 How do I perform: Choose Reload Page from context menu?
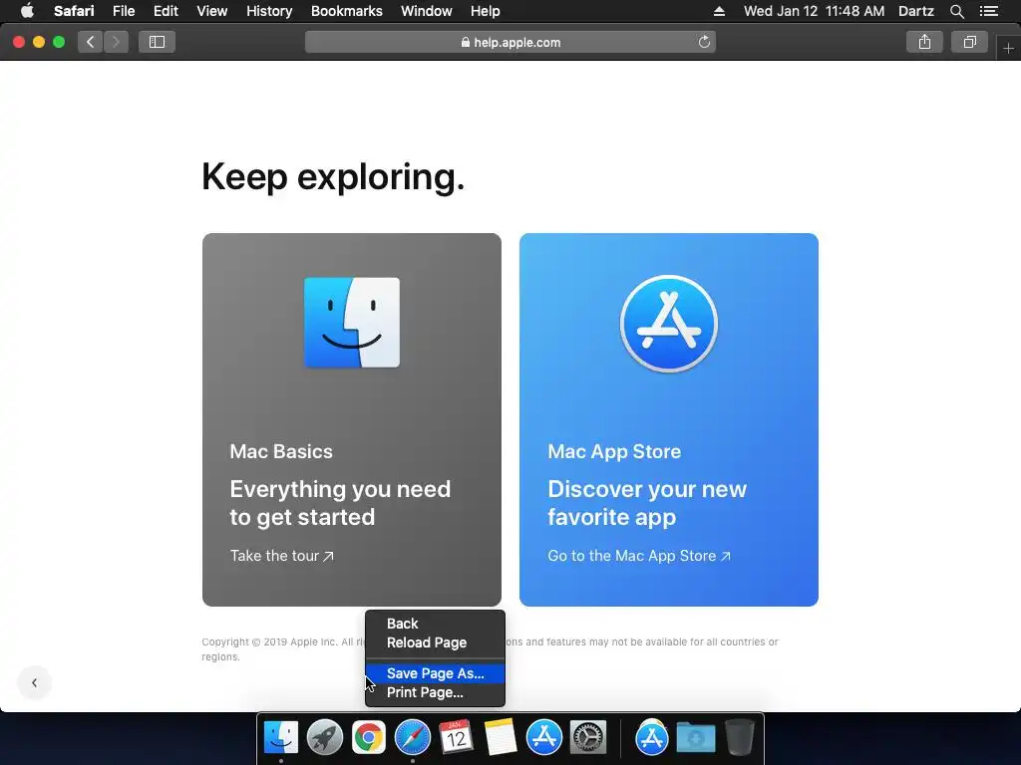coord(435,642)
